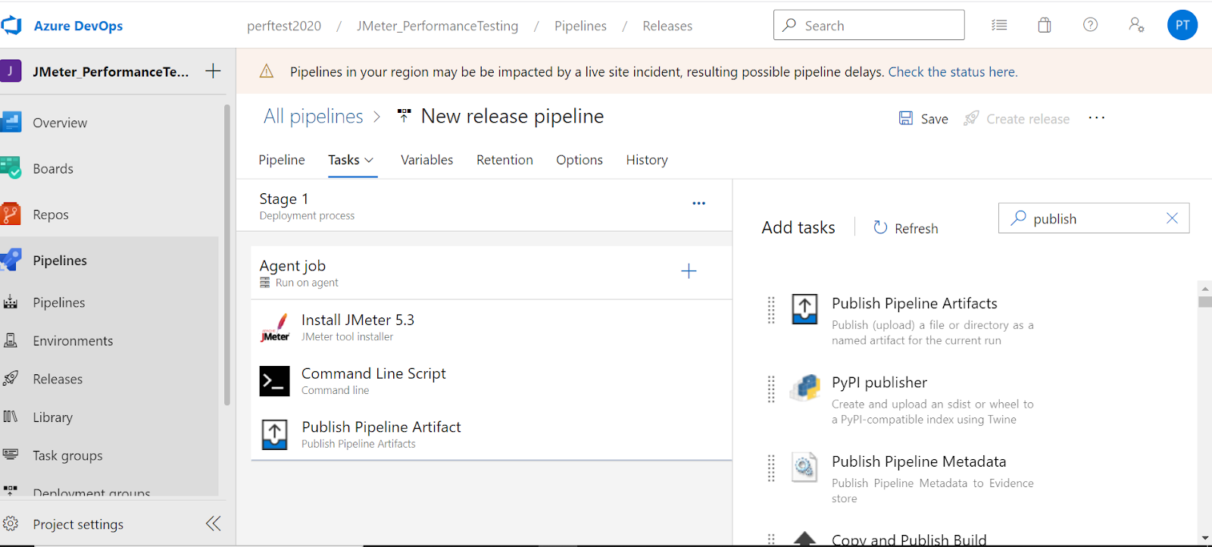1212x547 pixels.
Task: Open Repos in the sidebar
Action: (51, 215)
